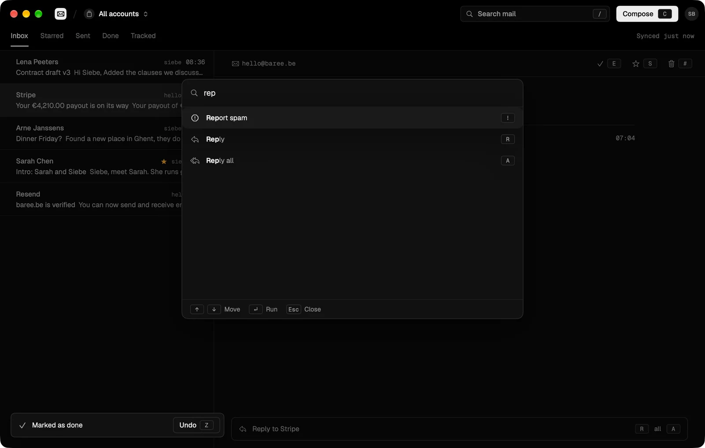Screen dimensions: 705x448
Task: Click the up arrow Move key
Action: pyautogui.click(x=197, y=309)
